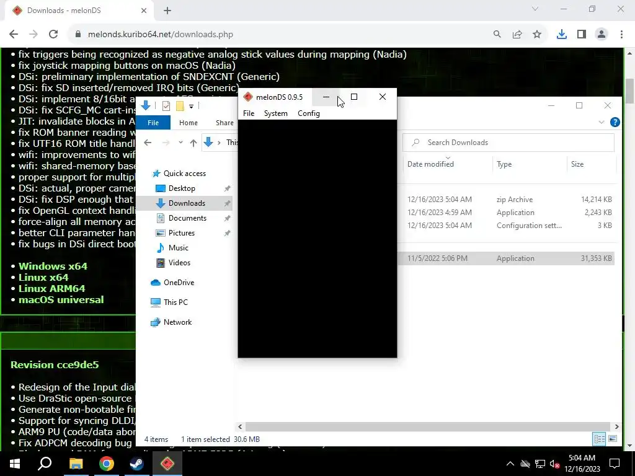Click the Chrome zoom magnifier icon
Viewport: 635px width, 476px height.
coord(497,35)
